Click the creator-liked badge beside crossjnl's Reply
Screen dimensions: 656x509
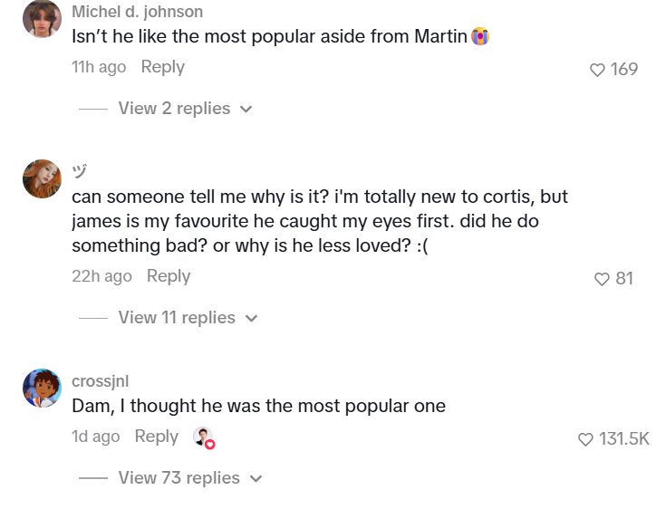click(204, 437)
